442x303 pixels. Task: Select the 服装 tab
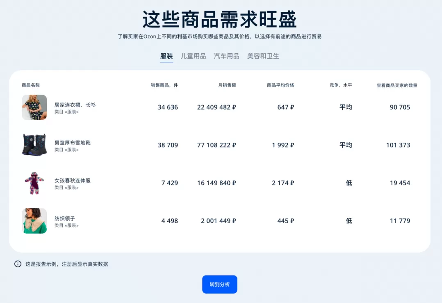pos(166,56)
